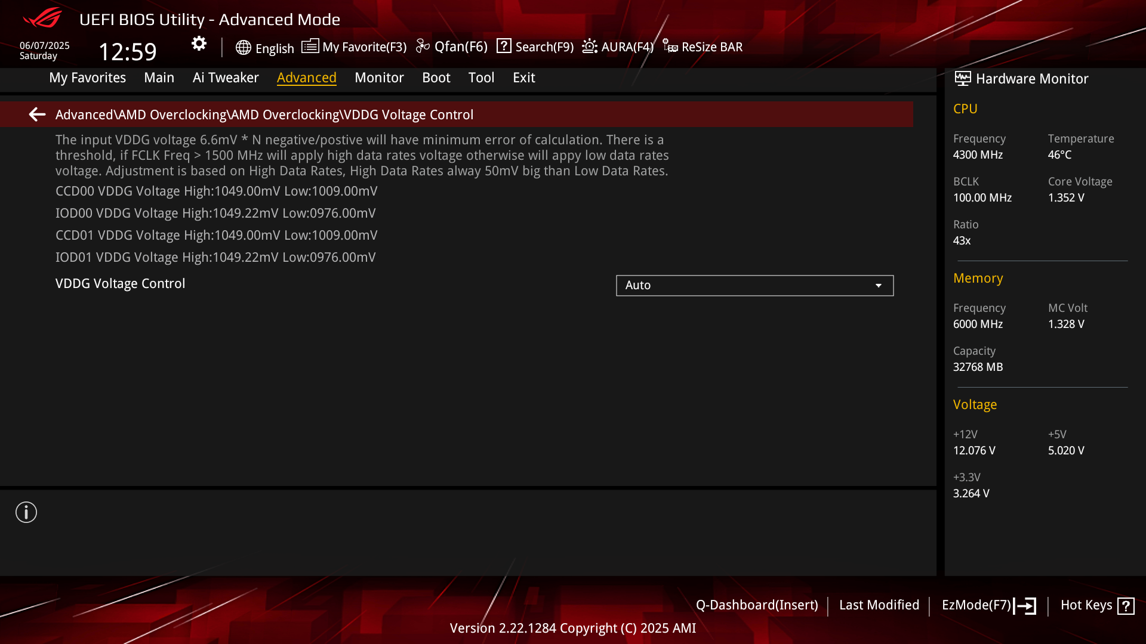Click the Ratio value 43x

pyautogui.click(x=962, y=241)
